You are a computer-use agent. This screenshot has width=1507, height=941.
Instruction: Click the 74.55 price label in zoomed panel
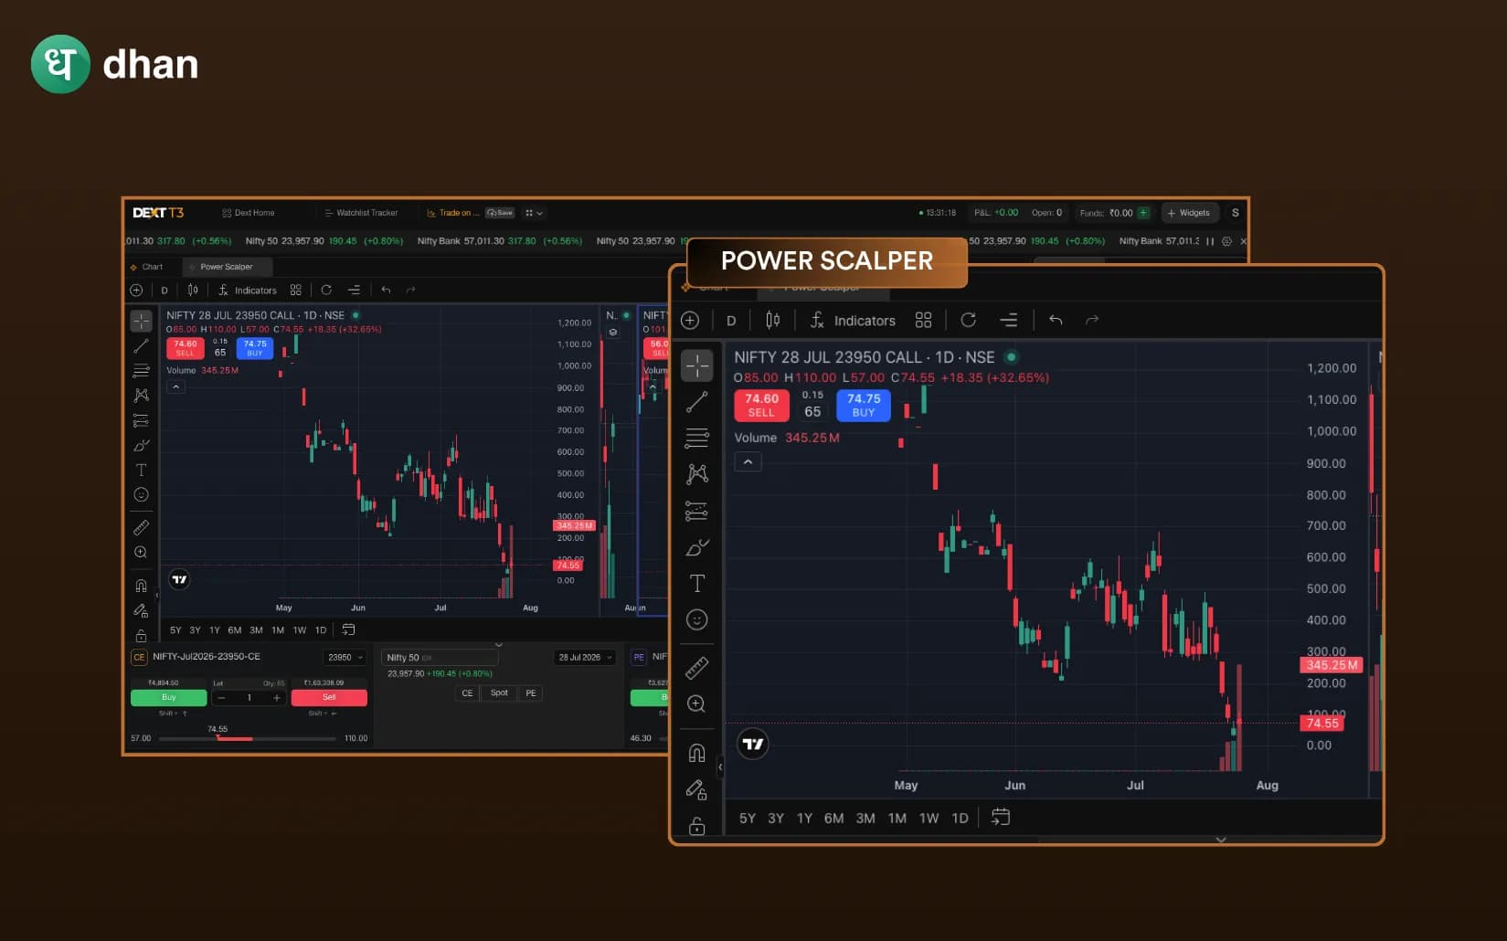pos(1322,723)
